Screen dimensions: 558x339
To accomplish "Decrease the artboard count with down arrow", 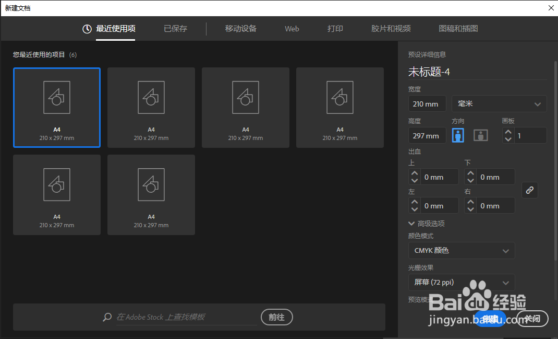I will (508, 139).
